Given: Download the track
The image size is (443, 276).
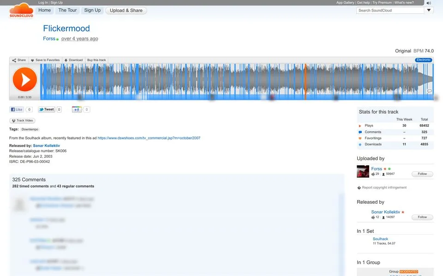Looking at the screenshot, I should point(73,60).
